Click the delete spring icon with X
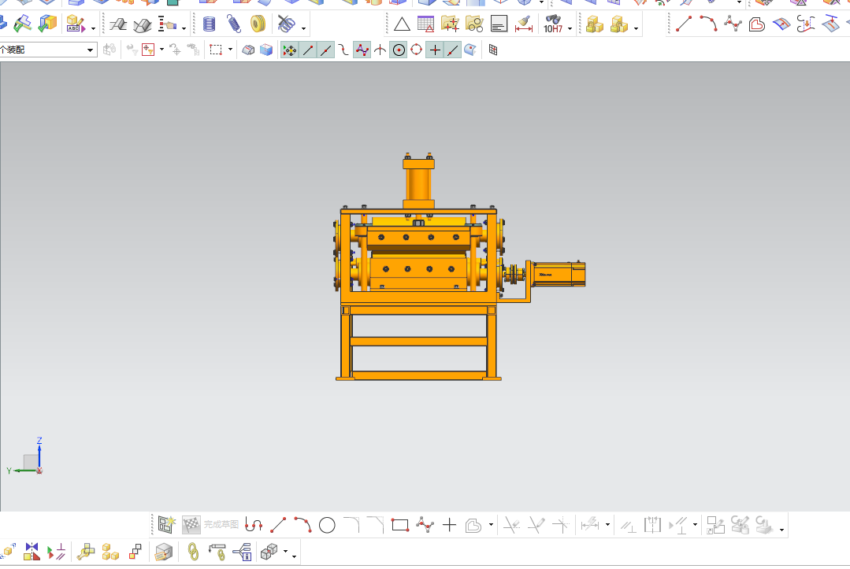This screenshot has height=569, width=850. [286, 24]
